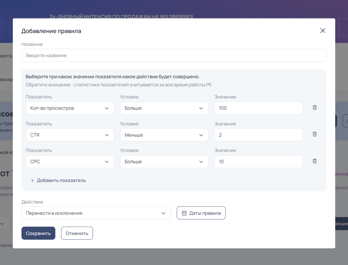Remove the CPC condition row
The image size is (348, 265).
pyautogui.click(x=314, y=161)
